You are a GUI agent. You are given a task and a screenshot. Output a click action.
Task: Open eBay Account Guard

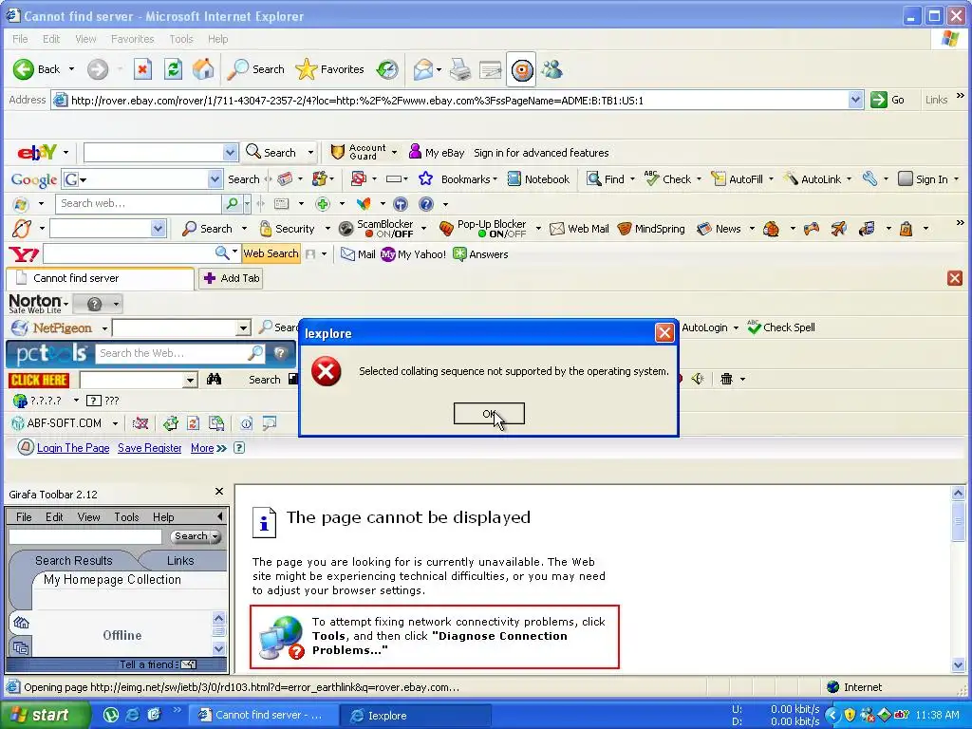coord(364,153)
